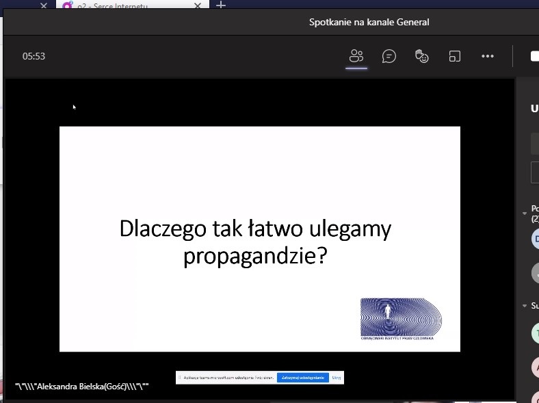Viewport: 539px width, 403px height.
Task: Select the gray participant avatar
Action: tap(536, 273)
